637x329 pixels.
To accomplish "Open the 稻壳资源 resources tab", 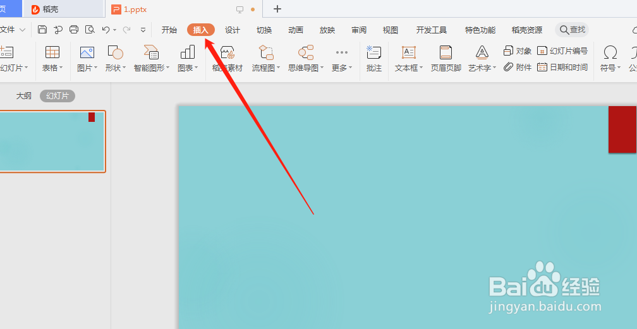I will (527, 30).
